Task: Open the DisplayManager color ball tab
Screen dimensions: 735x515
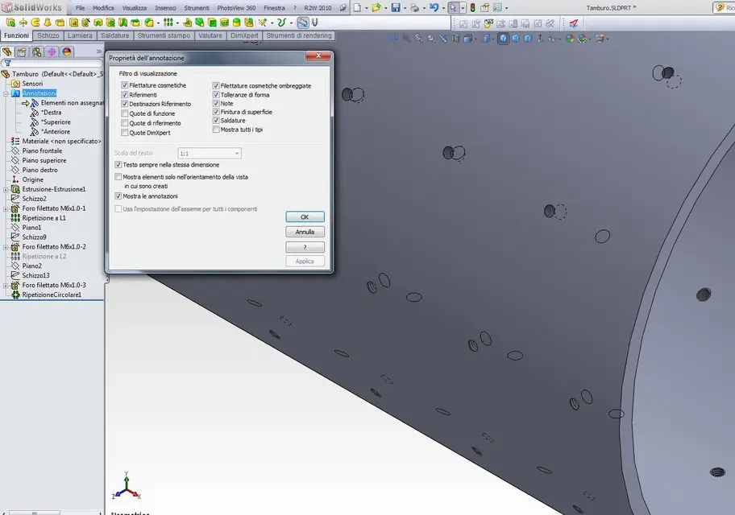Action: point(67,51)
